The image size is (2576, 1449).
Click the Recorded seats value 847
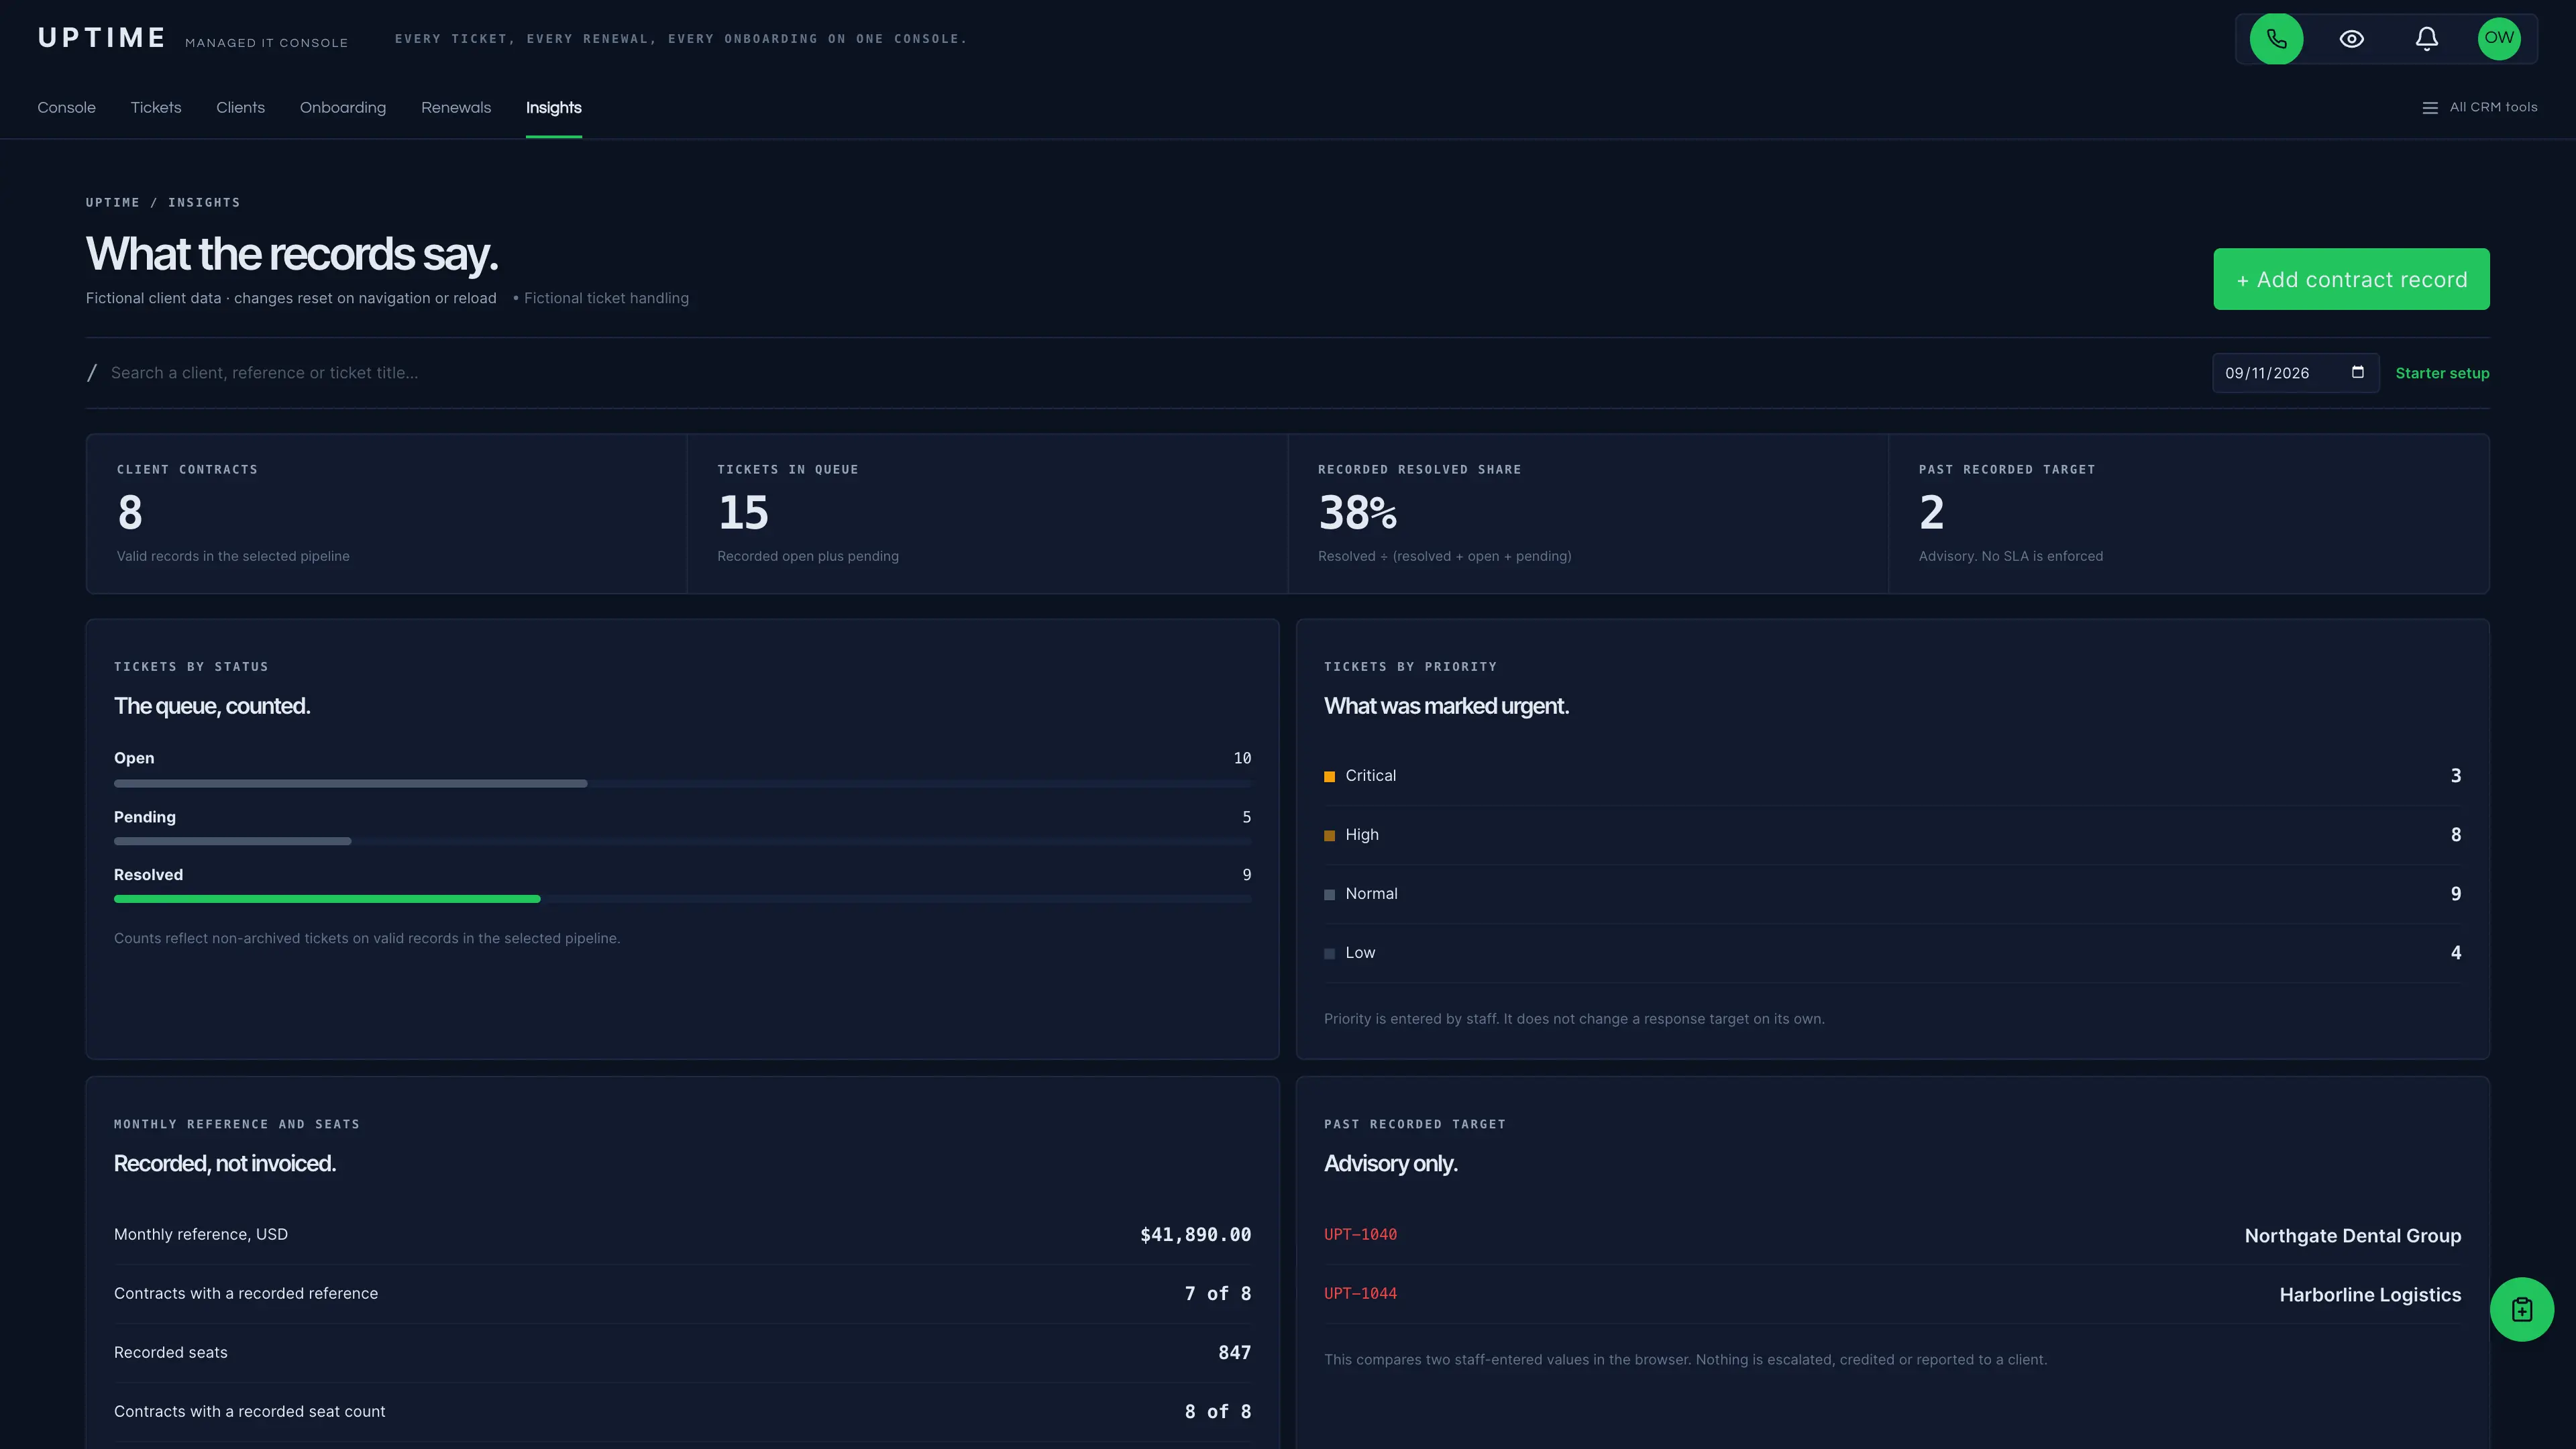point(1235,1353)
